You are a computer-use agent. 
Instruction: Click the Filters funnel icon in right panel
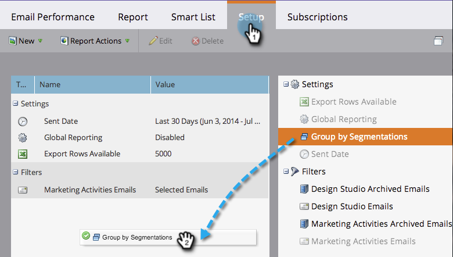294,172
